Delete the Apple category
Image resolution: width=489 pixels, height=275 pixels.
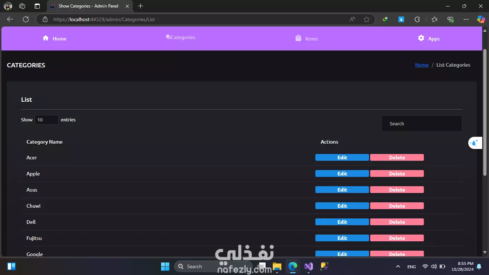pos(397,174)
